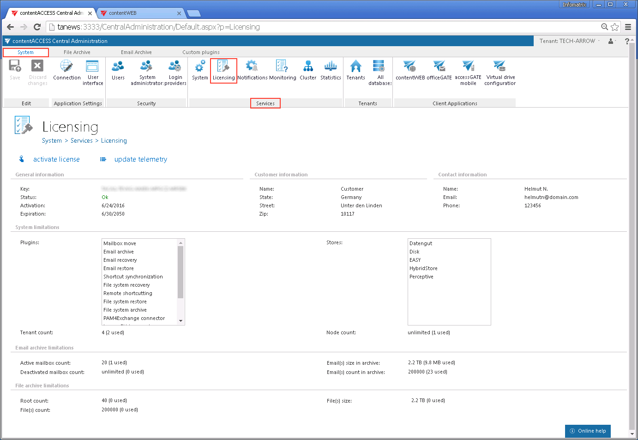Close the contentWEB browser tab

pos(179,13)
